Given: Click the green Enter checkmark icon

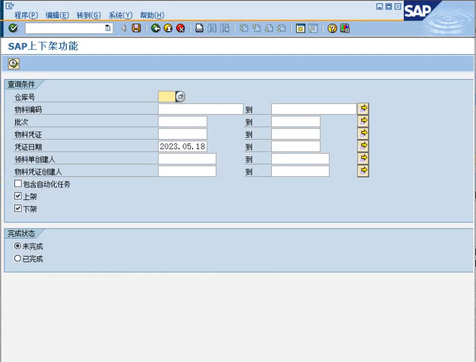Looking at the screenshot, I should point(13,28).
